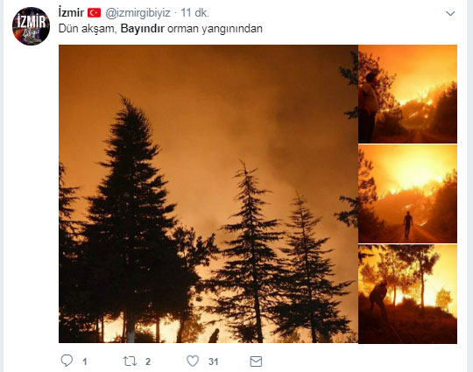This screenshot has width=473, height=372.
Task: Click the reply count number 1
Action: tap(85, 361)
